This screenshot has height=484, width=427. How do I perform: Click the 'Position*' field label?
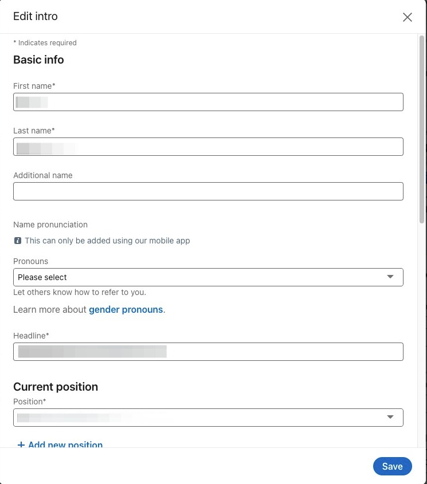pos(29,402)
